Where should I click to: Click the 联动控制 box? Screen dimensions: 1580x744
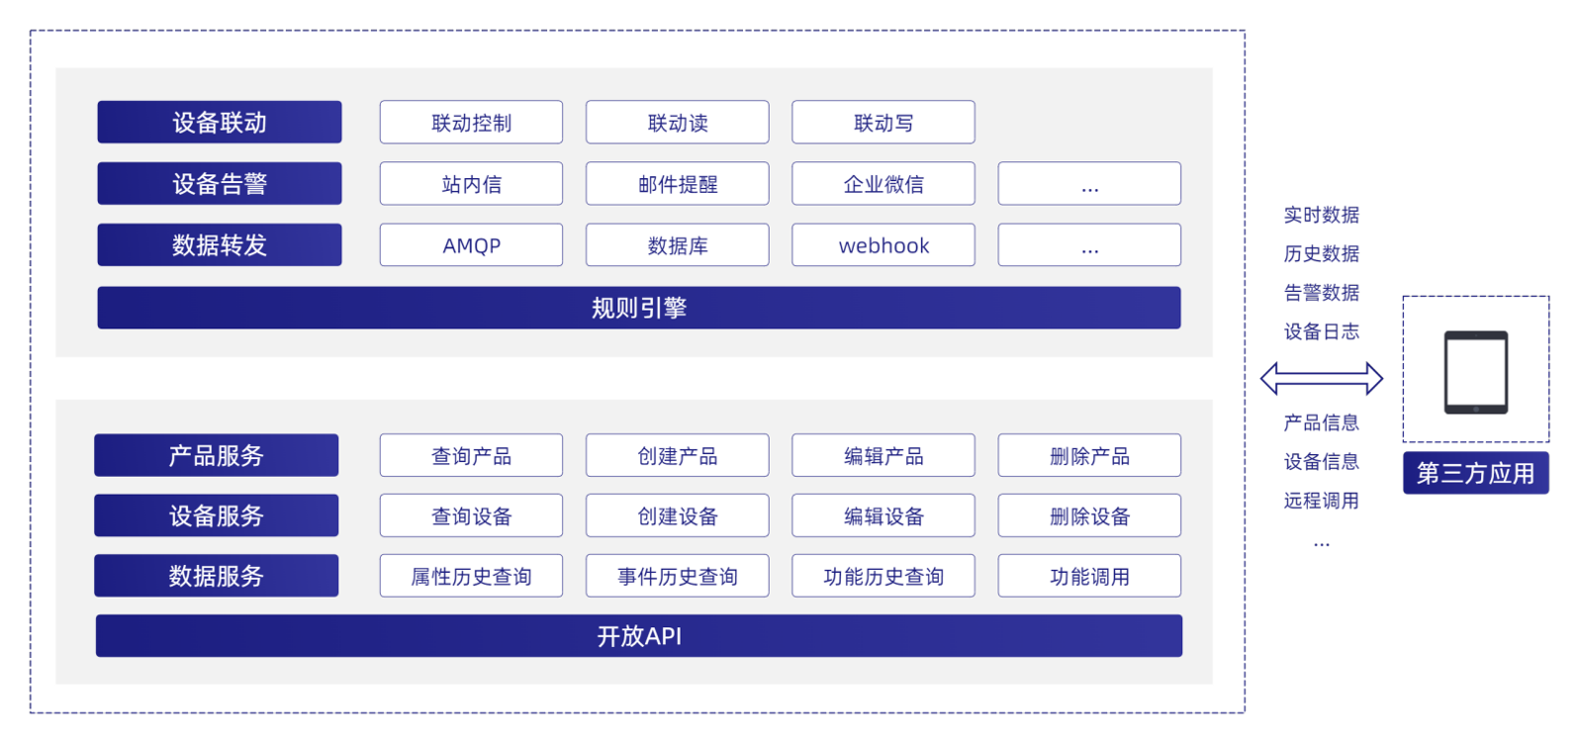[471, 123]
